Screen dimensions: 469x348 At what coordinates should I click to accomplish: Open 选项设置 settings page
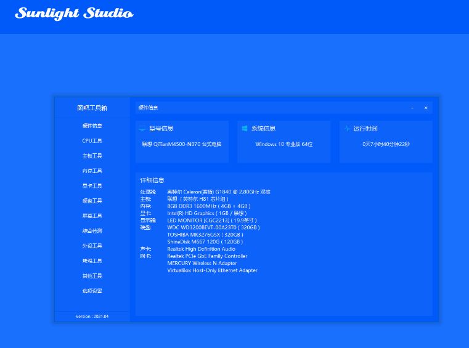pyautogui.click(x=92, y=291)
